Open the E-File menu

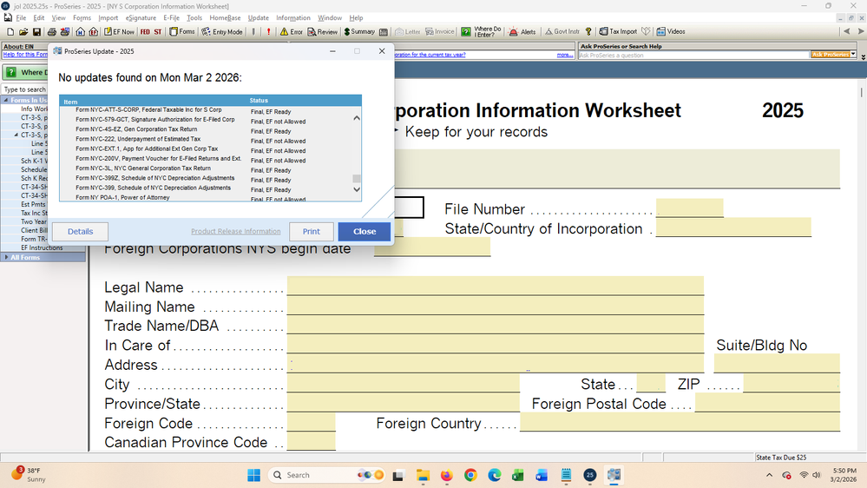click(x=171, y=17)
